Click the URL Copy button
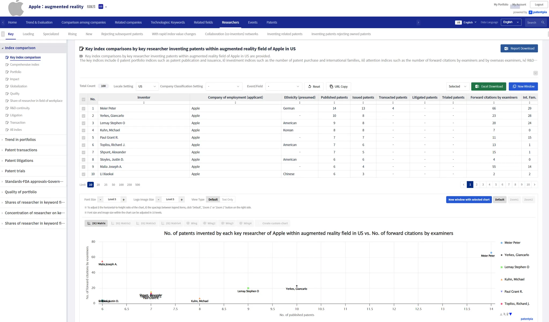Viewport: 549px width, 322px height. point(338,87)
